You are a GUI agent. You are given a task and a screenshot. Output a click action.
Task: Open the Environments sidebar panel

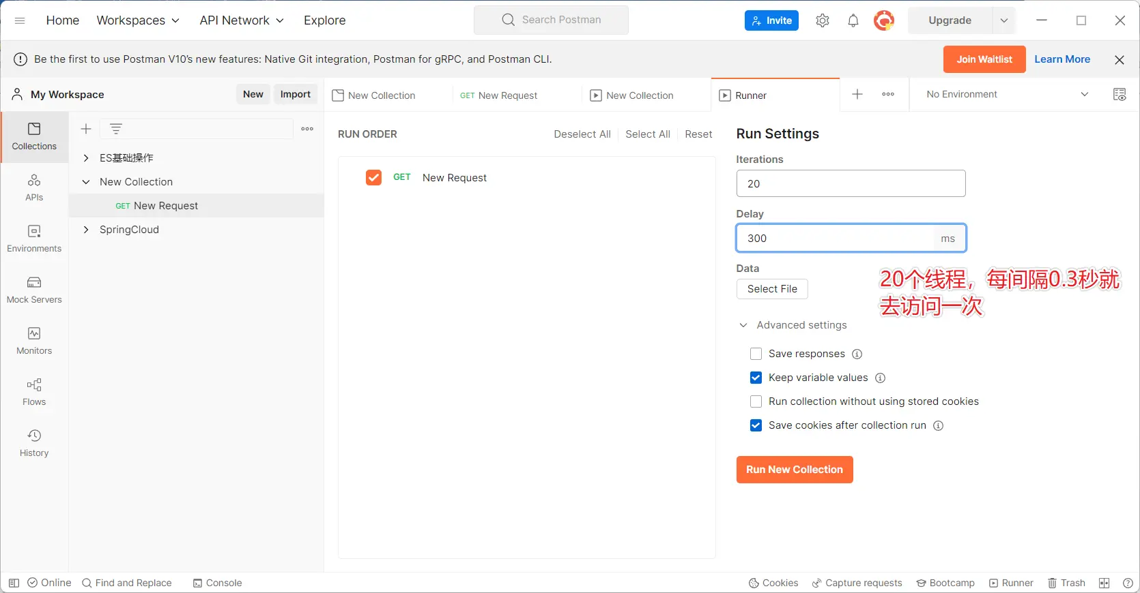[34, 239]
